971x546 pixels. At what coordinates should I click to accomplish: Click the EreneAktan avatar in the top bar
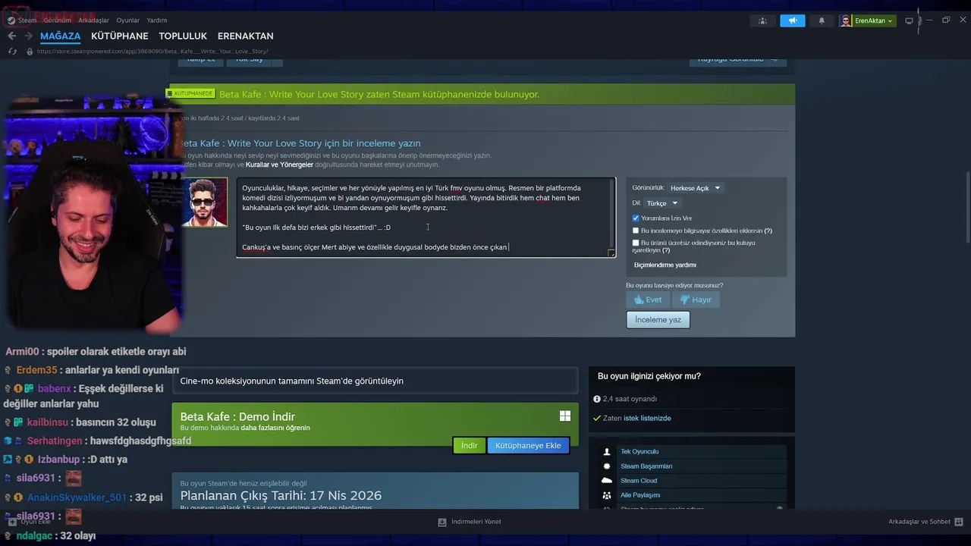[846, 20]
